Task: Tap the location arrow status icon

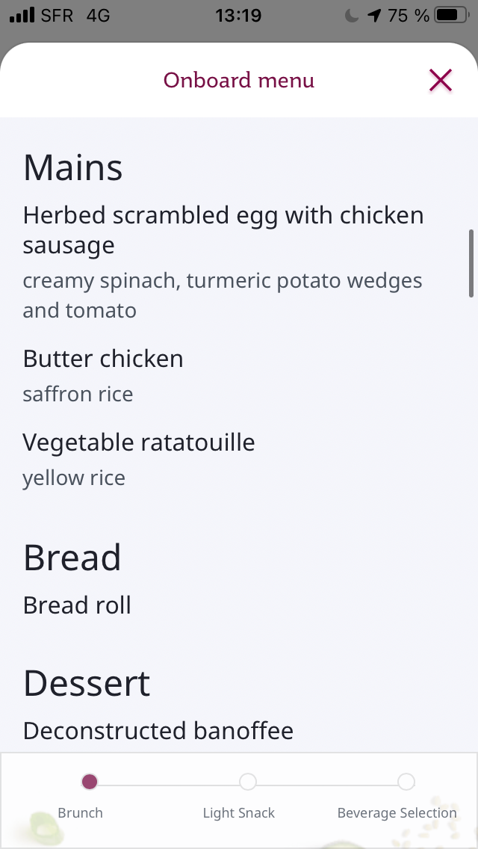Action: pos(374,16)
